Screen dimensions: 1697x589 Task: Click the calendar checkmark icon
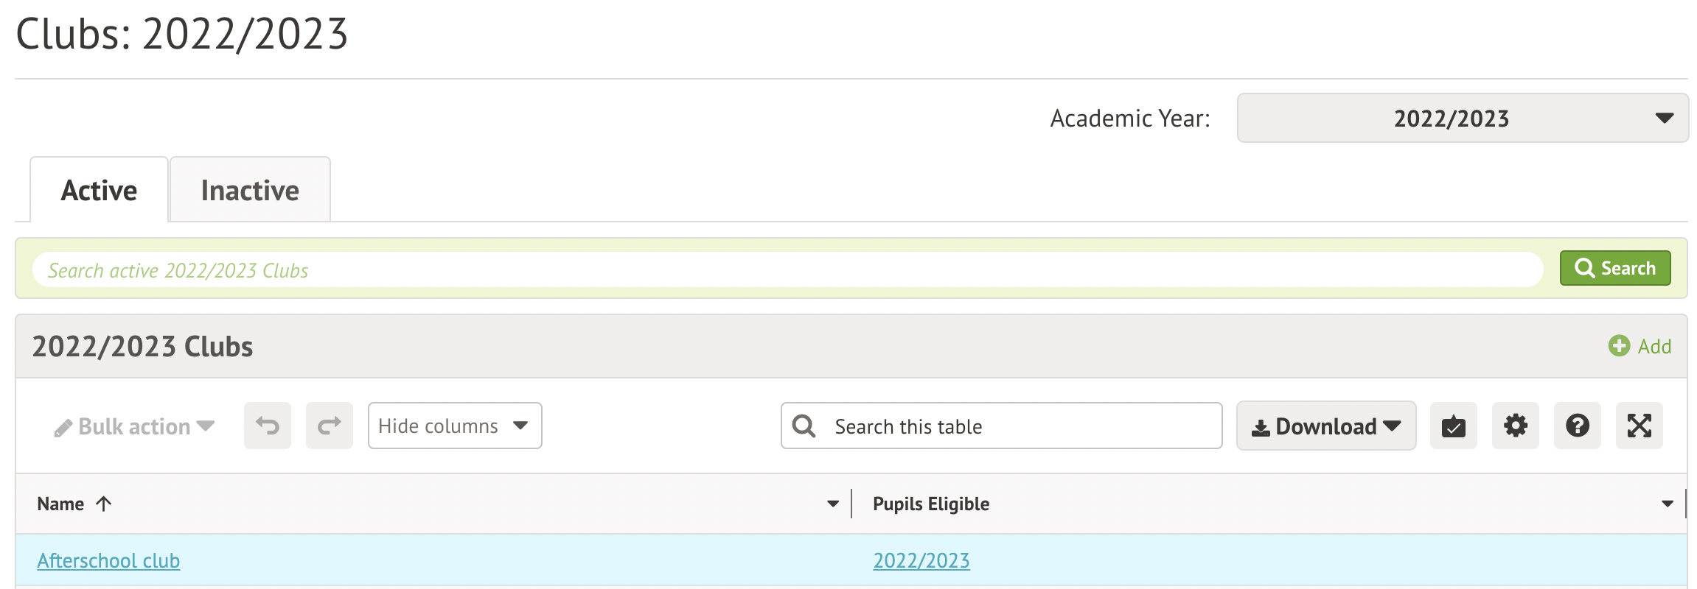click(x=1453, y=426)
